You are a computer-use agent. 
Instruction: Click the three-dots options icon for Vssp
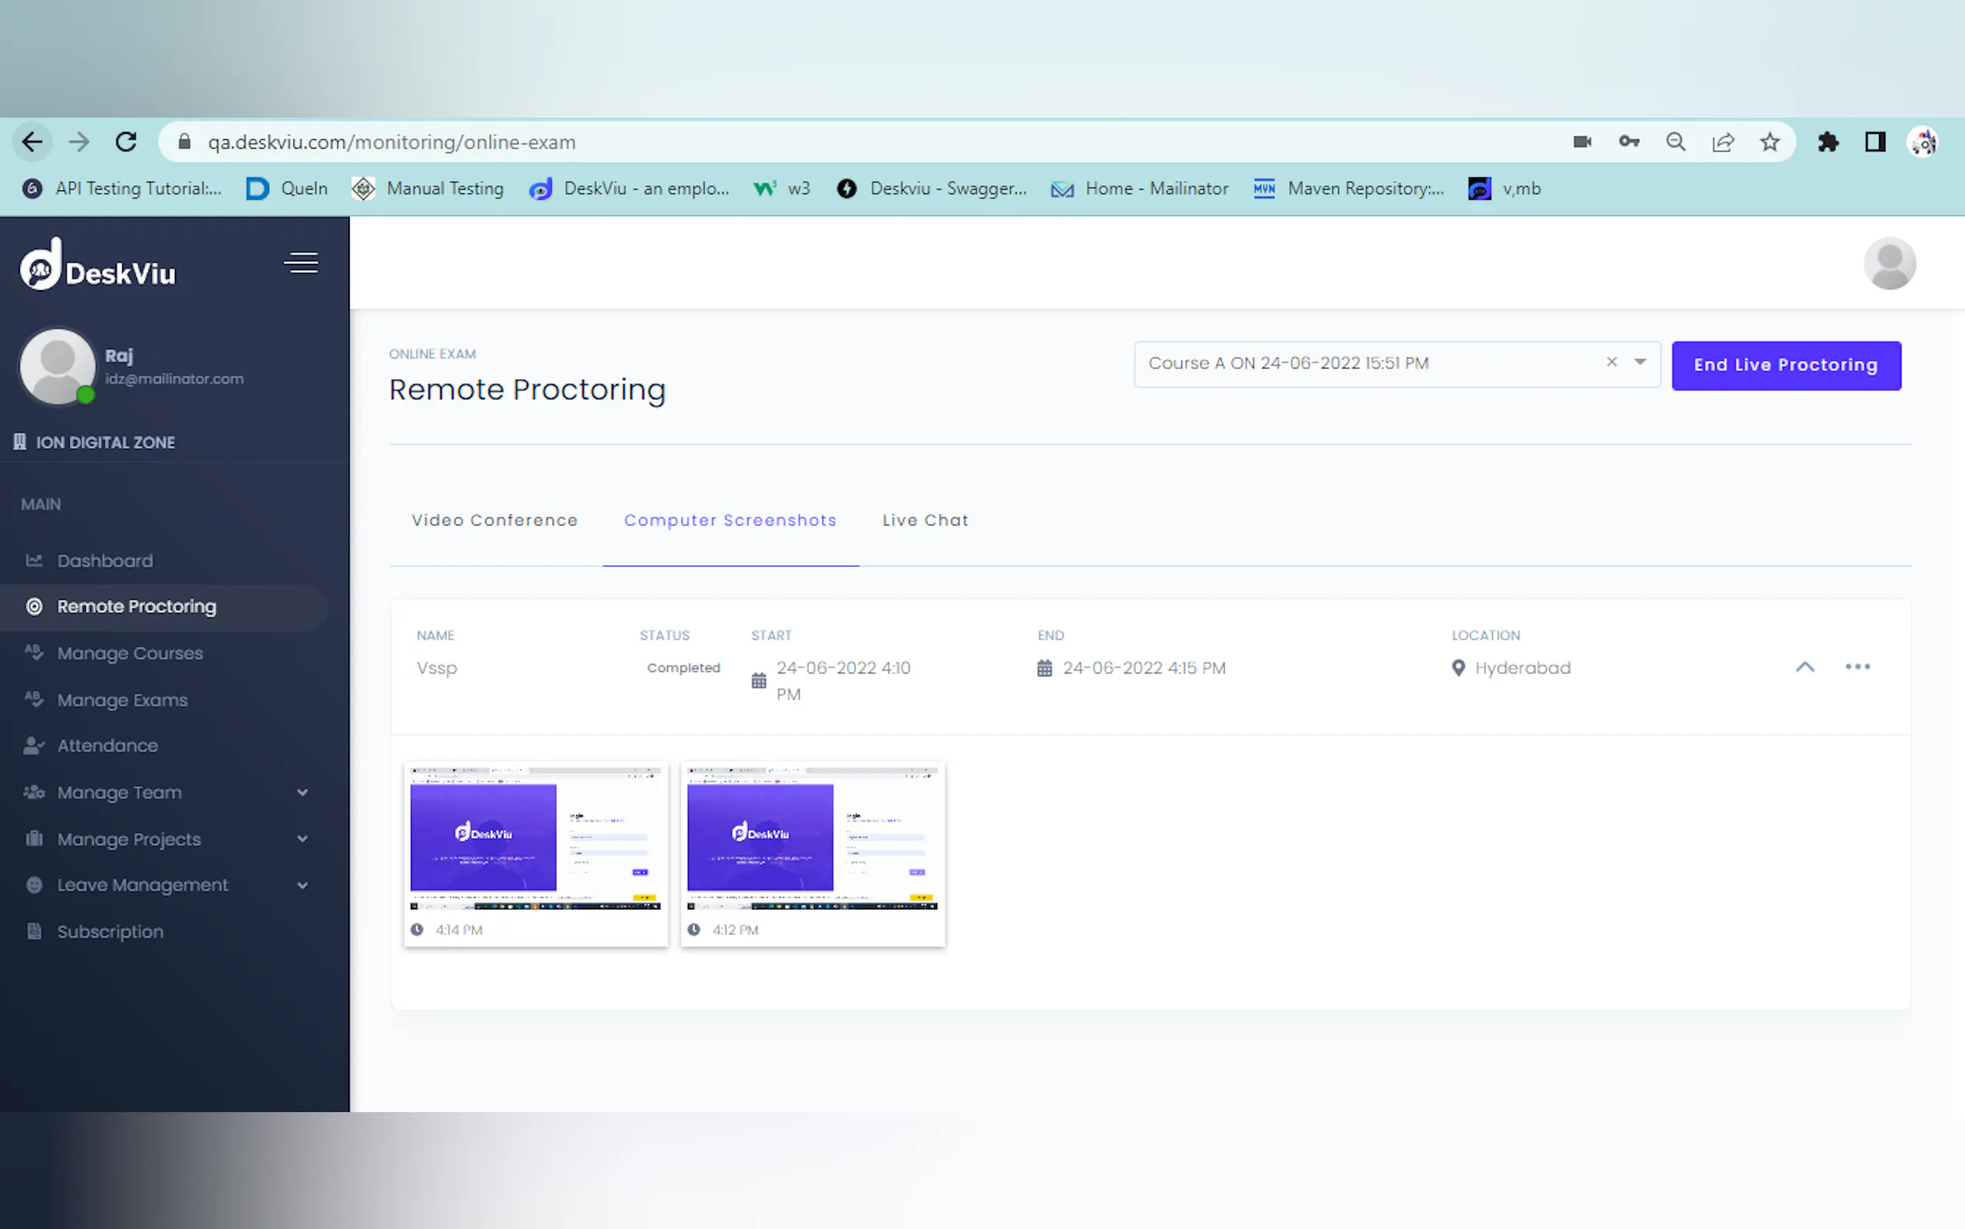pos(1857,666)
